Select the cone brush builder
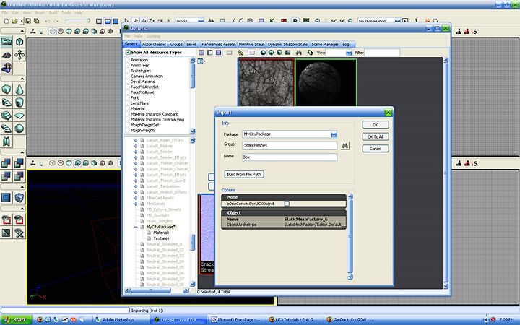The image size is (520, 325). coord(19,90)
